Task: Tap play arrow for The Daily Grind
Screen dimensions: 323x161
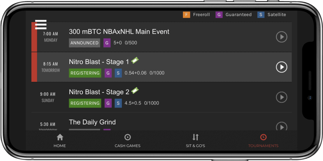Action: coord(281,126)
